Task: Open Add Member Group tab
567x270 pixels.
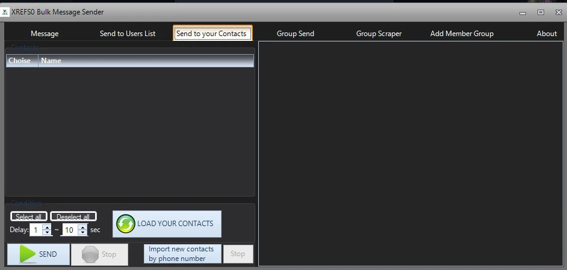Action: coord(462,34)
